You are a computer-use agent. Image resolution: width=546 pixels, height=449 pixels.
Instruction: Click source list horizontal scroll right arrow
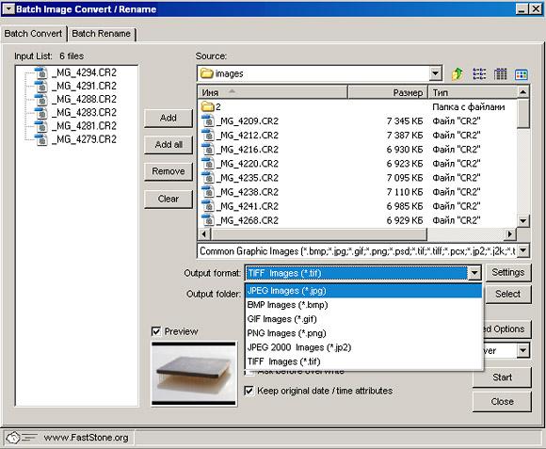coord(510,234)
